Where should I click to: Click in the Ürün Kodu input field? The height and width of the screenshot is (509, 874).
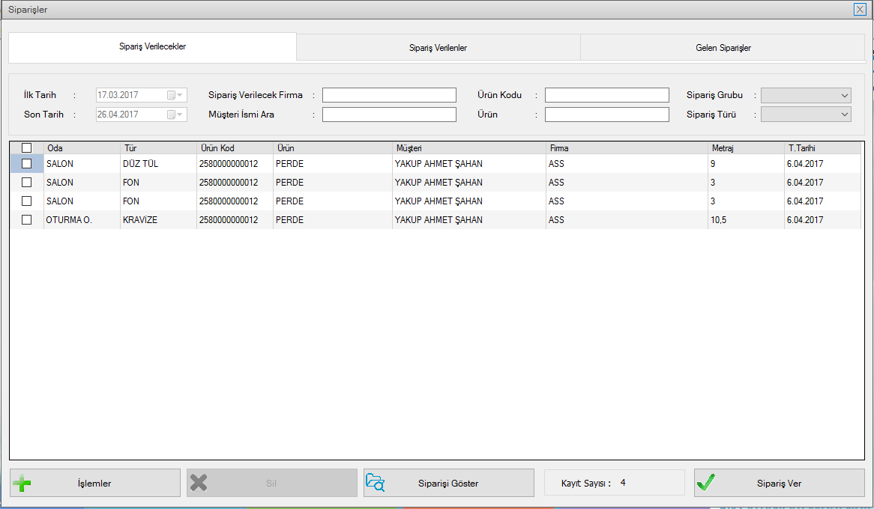coord(606,95)
